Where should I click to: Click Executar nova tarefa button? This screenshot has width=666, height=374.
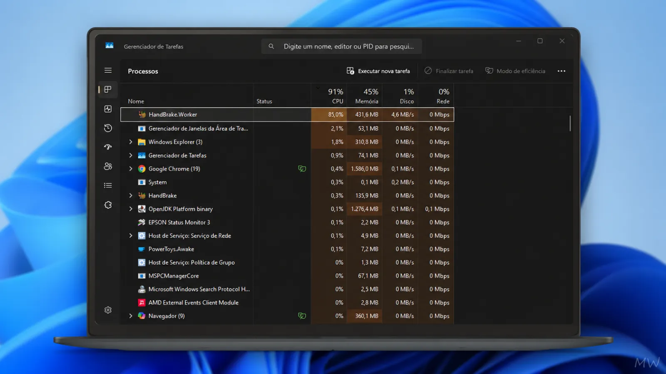(x=378, y=71)
